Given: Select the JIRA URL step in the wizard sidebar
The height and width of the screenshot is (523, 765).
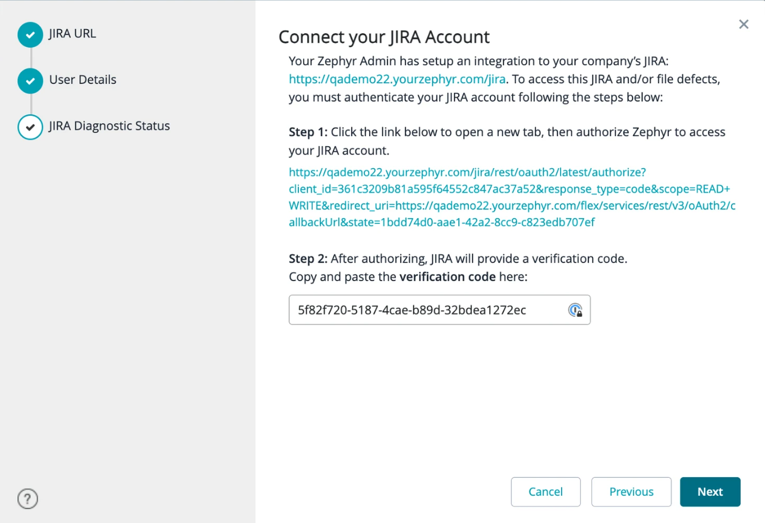Looking at the screenshot, I should click(x=73, y=34).
